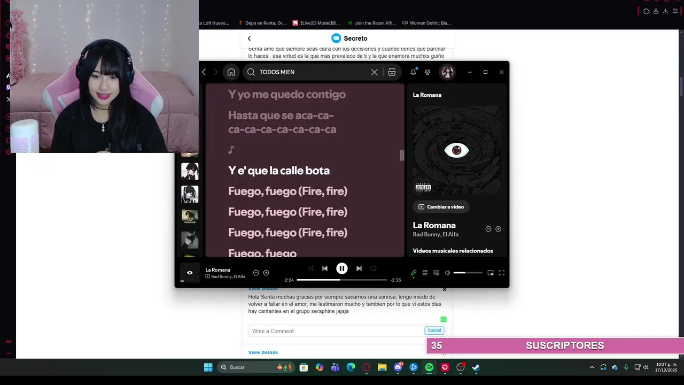Open Spotify notifications bell

pos(413,72)
